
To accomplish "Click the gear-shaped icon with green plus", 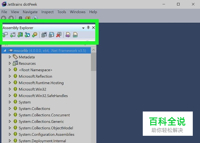I will [35, 35].
